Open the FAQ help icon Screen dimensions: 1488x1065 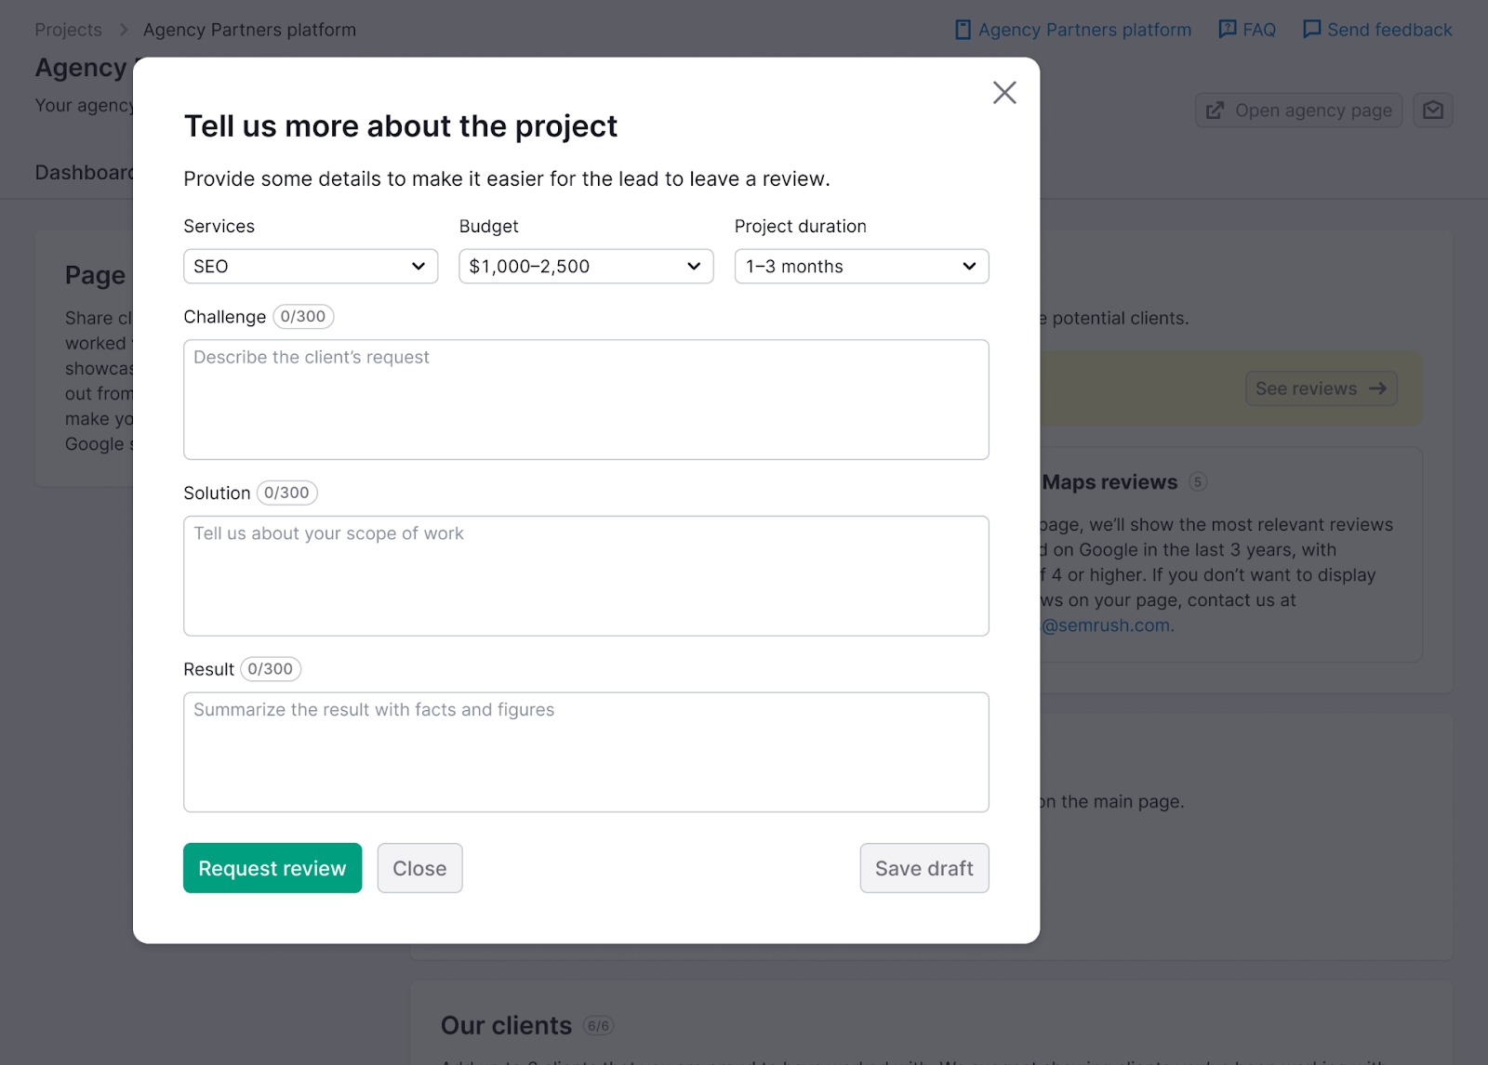click(1227, 29)
